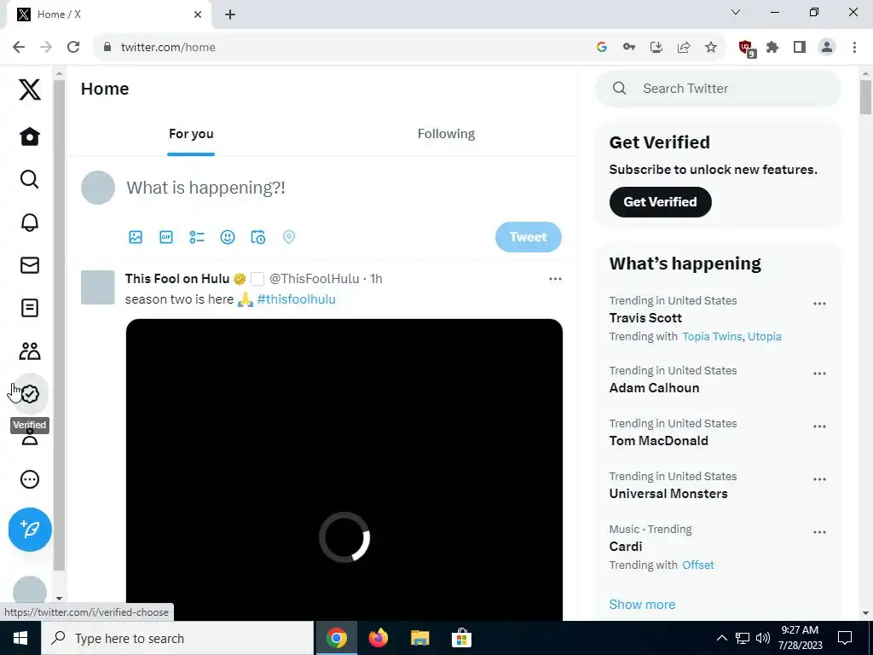This screenshot has height=655, width=873.
Task: Click the What is happening compose field
Action: click(x=344, y=188)
